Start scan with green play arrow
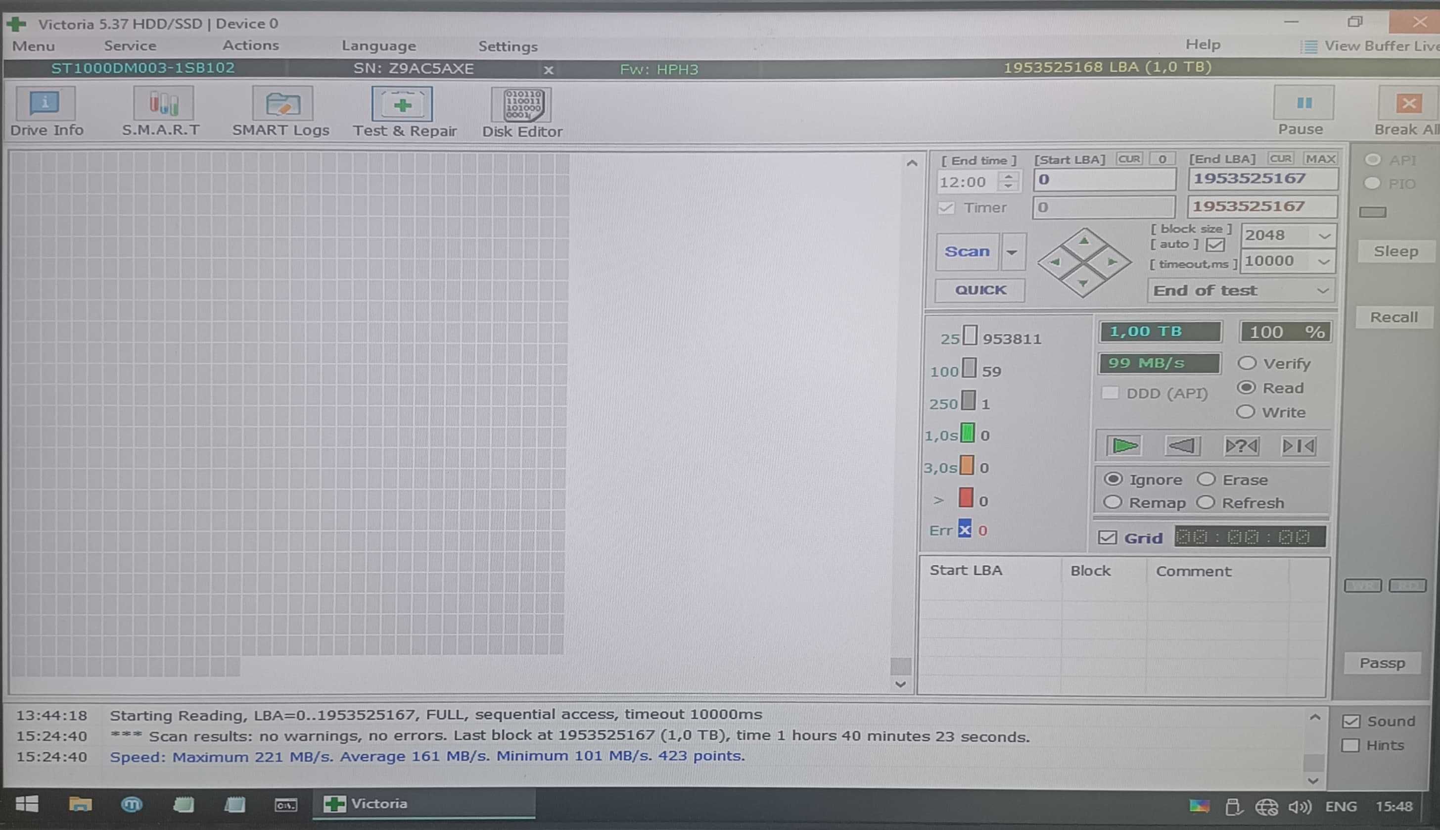 coord(1124,445)
